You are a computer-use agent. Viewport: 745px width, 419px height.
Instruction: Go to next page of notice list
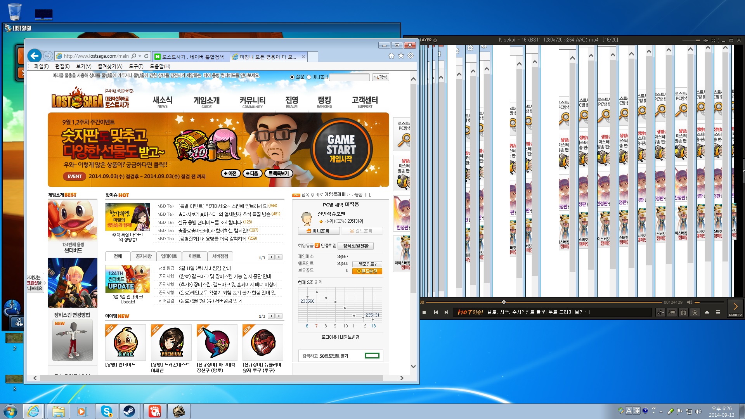click(279, 257)
